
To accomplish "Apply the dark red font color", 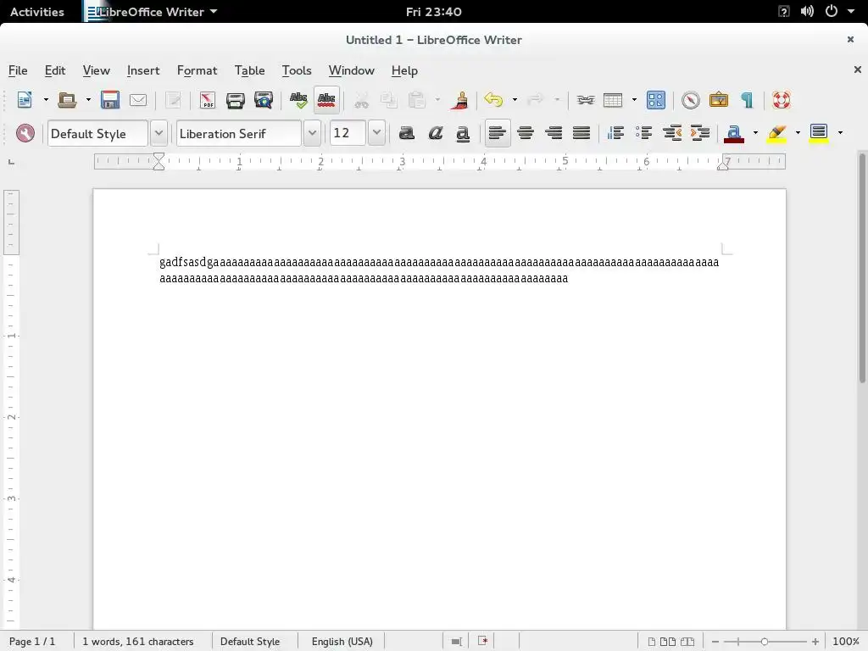I will (734, 133).
